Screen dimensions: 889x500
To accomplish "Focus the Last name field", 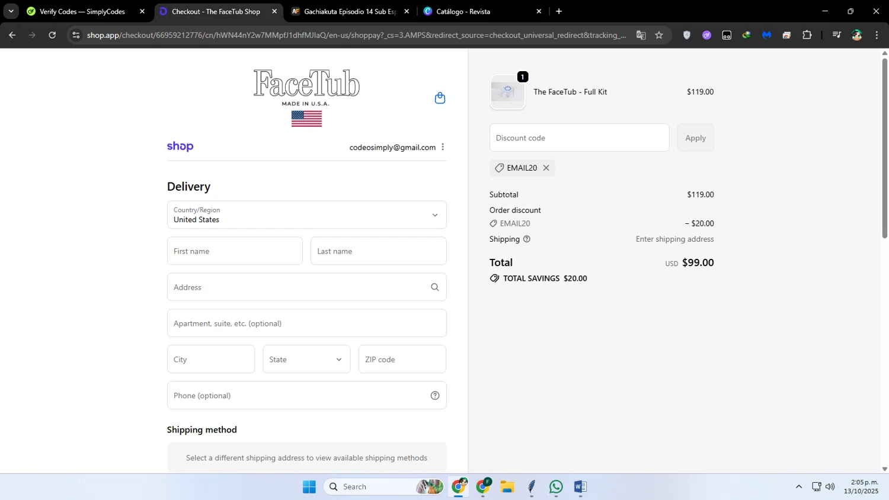I will point(378,251).
